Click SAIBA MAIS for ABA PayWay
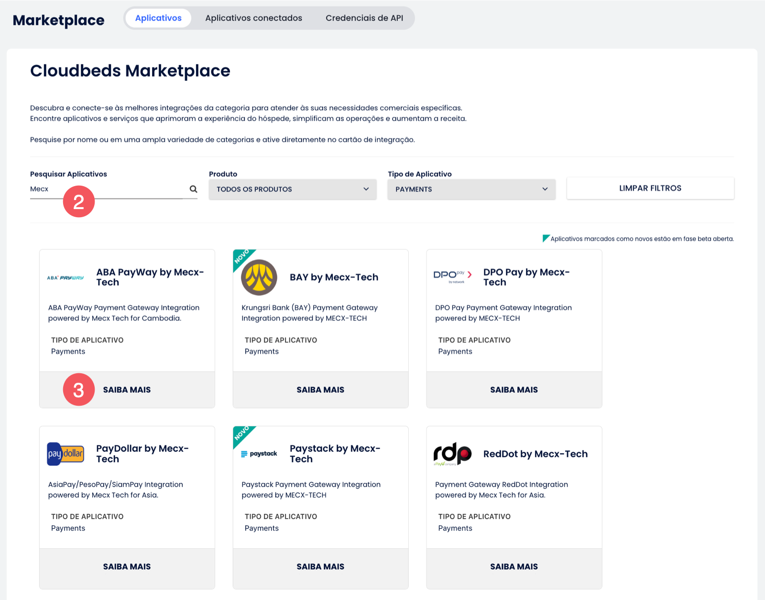The image size is (765, 600). [127, 390]
